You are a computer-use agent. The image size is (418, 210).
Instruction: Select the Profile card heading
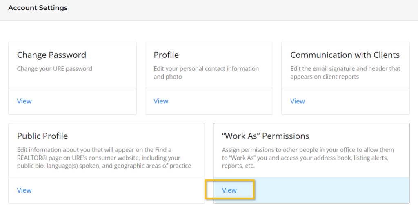[166, 55]
